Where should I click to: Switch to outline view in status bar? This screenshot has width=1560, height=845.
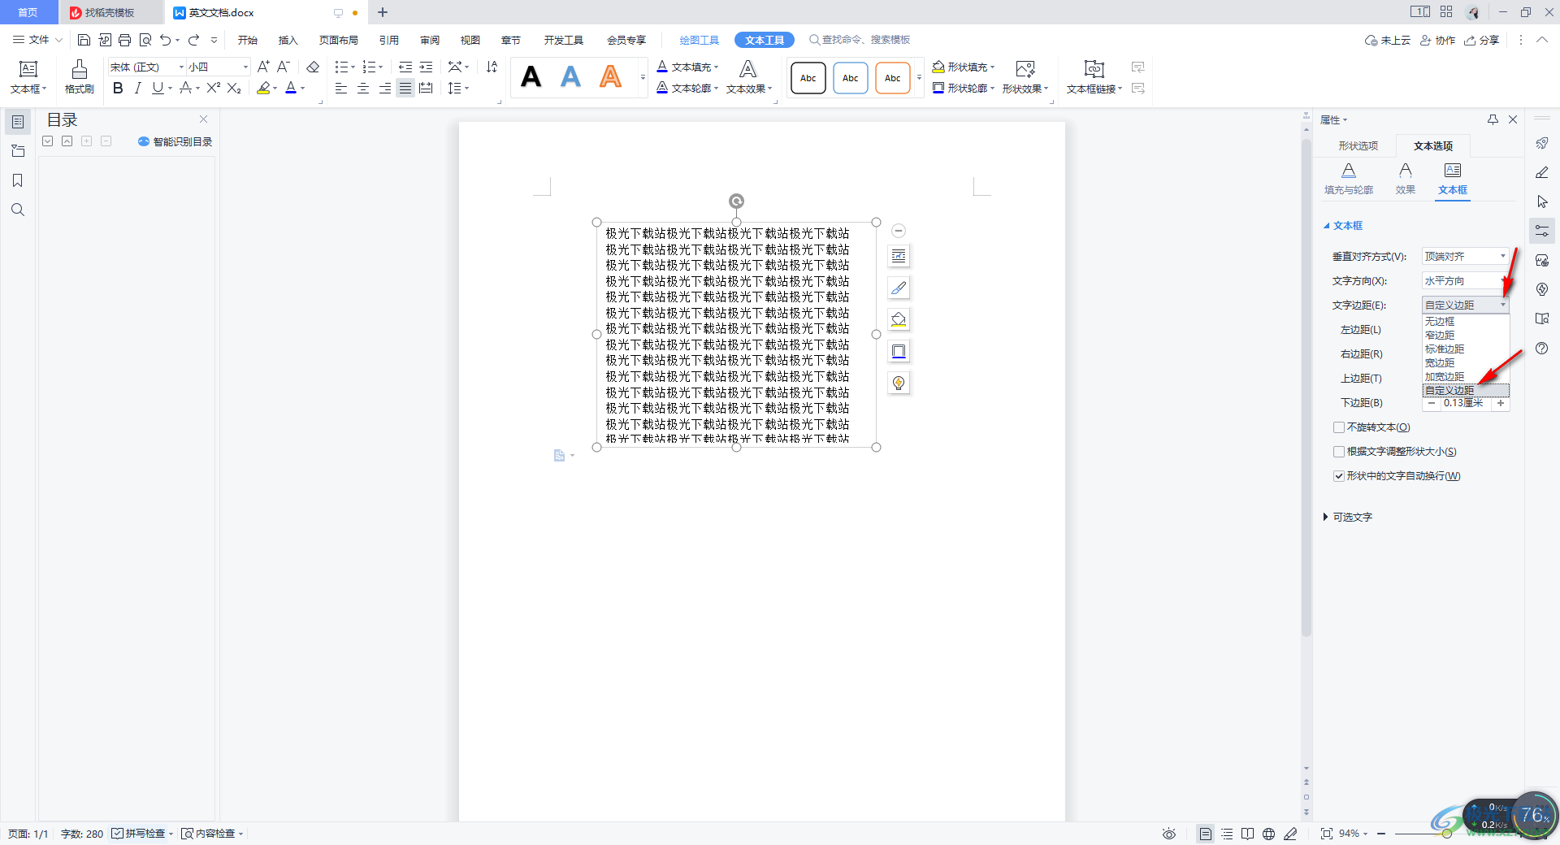1227,834
